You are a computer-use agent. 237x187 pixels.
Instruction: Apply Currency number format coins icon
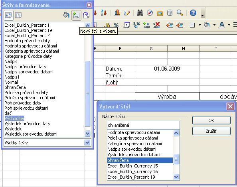point(107,25)
